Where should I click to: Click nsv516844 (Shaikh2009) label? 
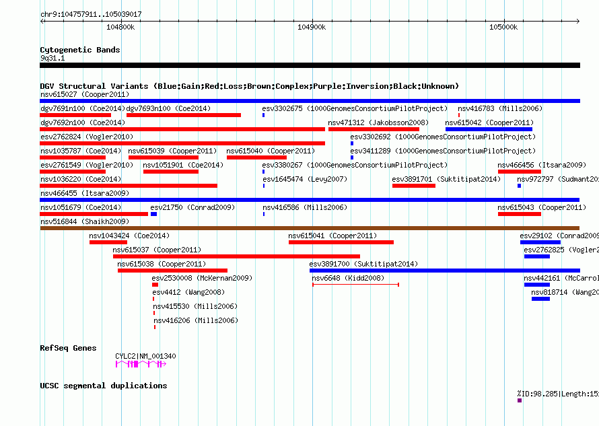[85, 221]
